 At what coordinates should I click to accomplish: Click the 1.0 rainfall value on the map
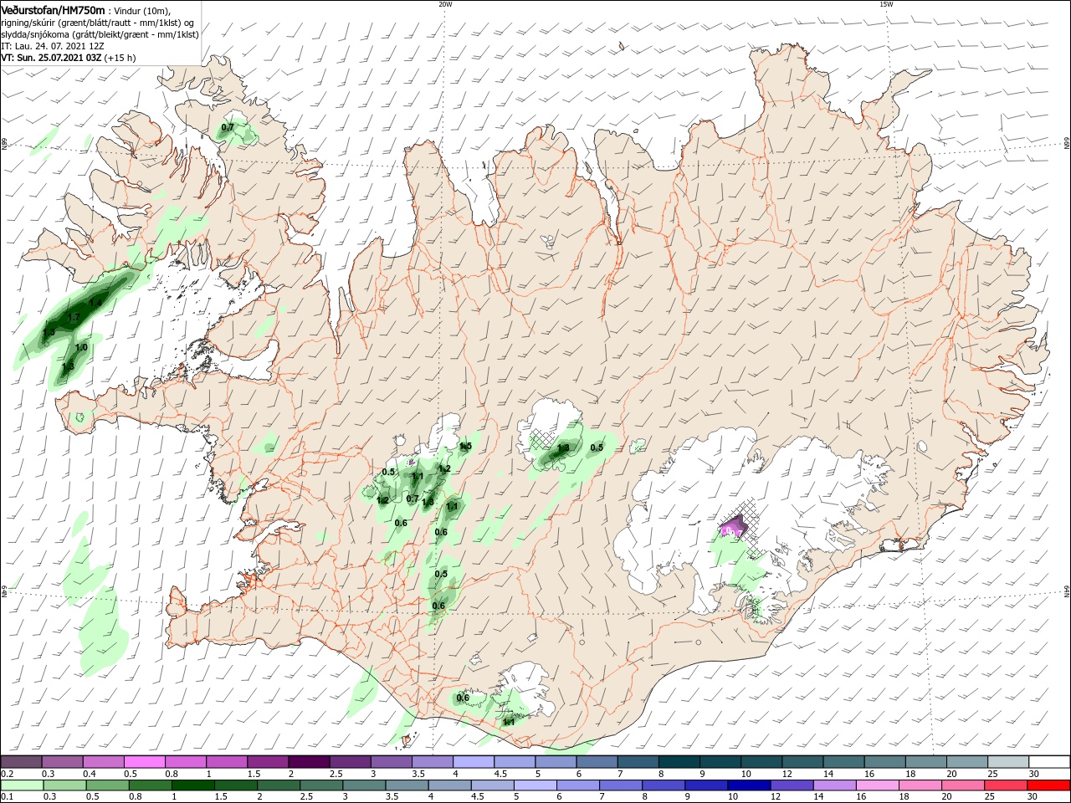pos(81,348)
